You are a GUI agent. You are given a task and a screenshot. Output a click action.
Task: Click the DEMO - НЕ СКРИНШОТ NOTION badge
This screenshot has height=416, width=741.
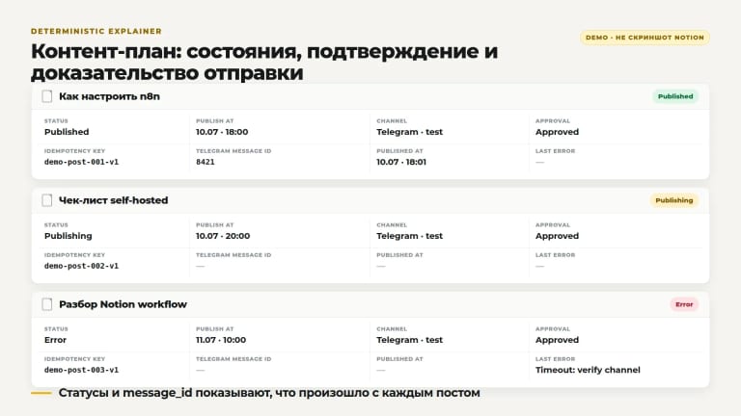click(645, 38)
